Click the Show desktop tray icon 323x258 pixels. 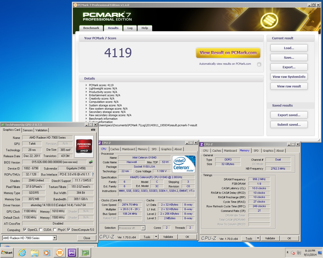320,252
